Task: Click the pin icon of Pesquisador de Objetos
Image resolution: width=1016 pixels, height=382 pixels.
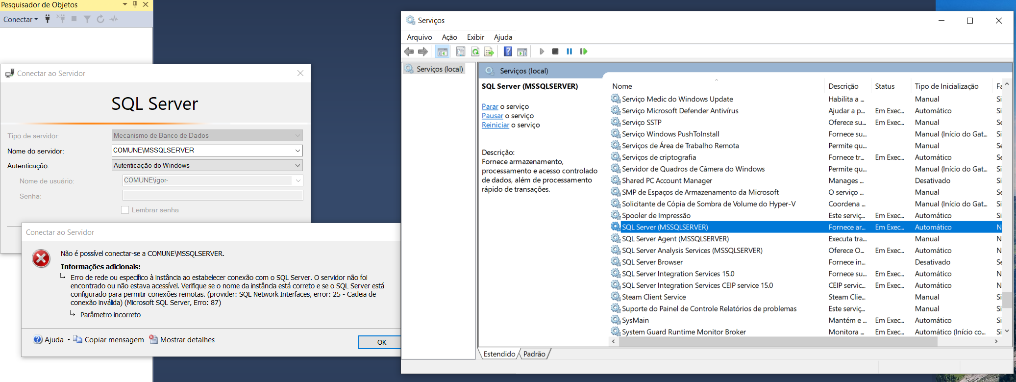Action: [x=135, y=4]
